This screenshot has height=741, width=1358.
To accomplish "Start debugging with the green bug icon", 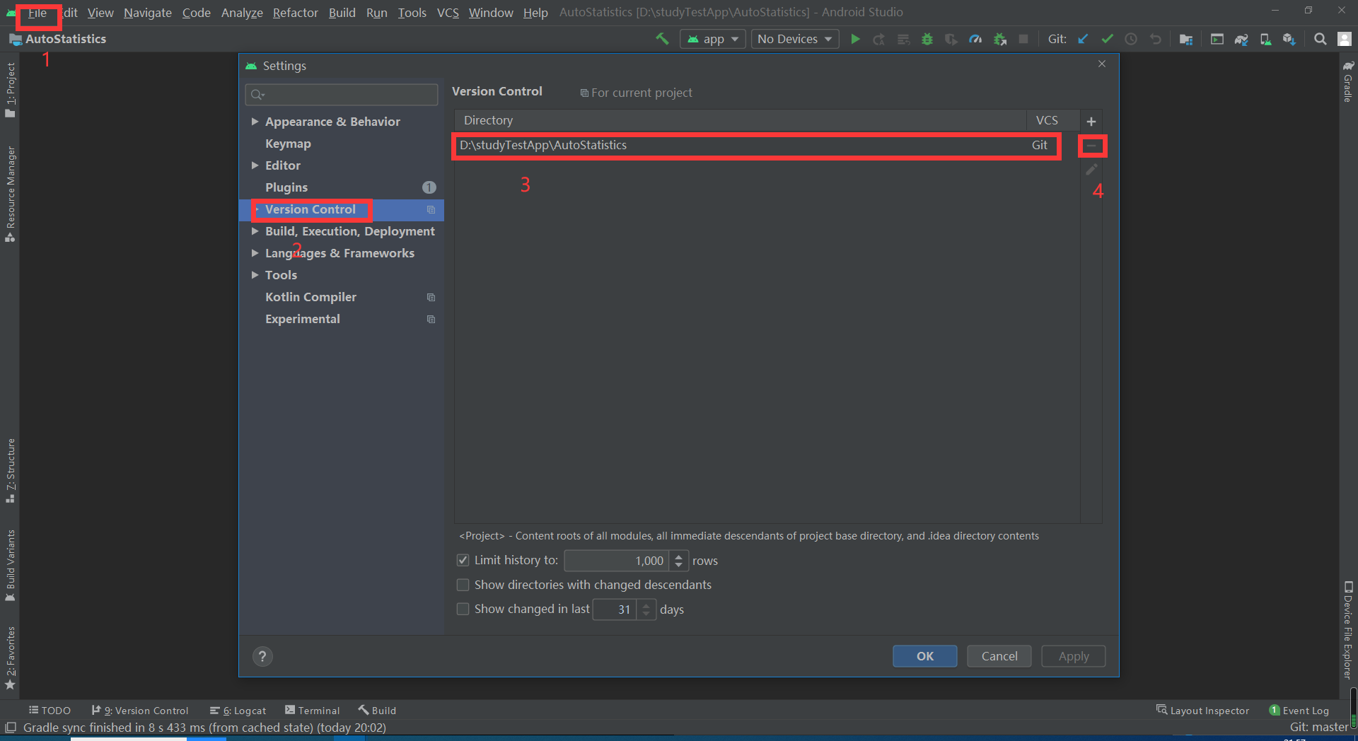I will pos(927,39).
